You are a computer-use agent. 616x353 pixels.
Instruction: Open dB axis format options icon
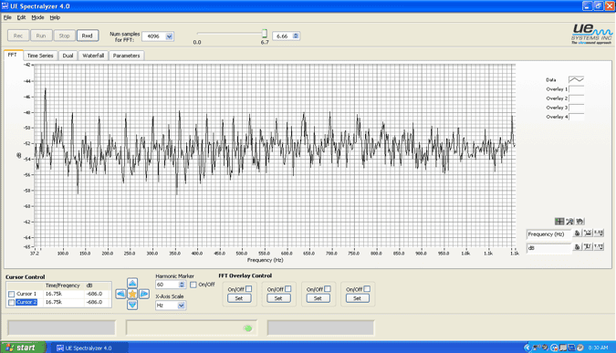(x=599, y=247)
